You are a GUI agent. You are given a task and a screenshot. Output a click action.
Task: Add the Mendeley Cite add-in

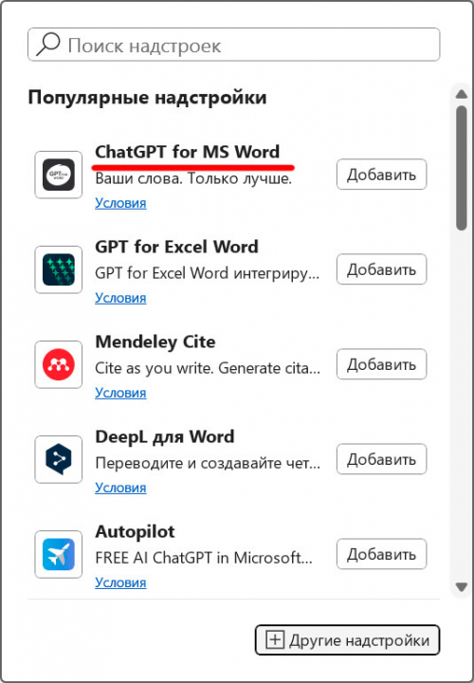click(381, 364)
